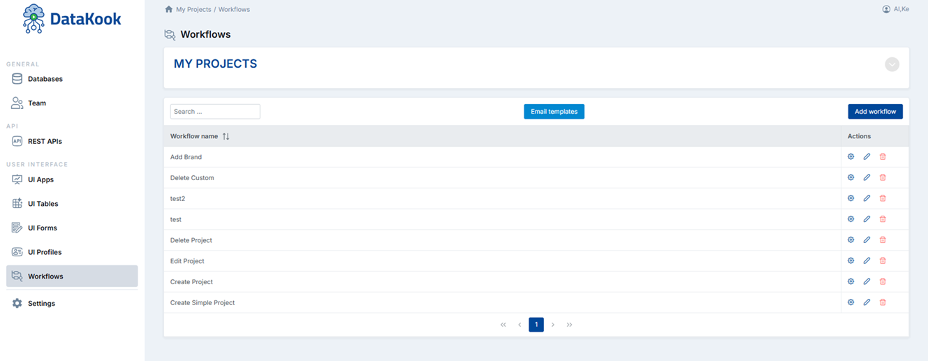Open UI Apps in the sidebar
This screenshot has width=928, height=361.
tap(72, 179)
